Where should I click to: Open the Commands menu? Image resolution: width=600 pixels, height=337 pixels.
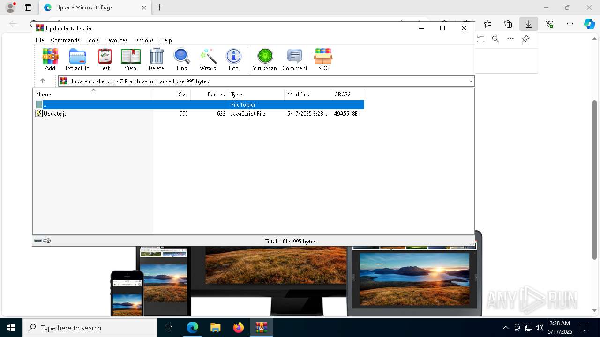pyautogui.click(x=65, y=40)
